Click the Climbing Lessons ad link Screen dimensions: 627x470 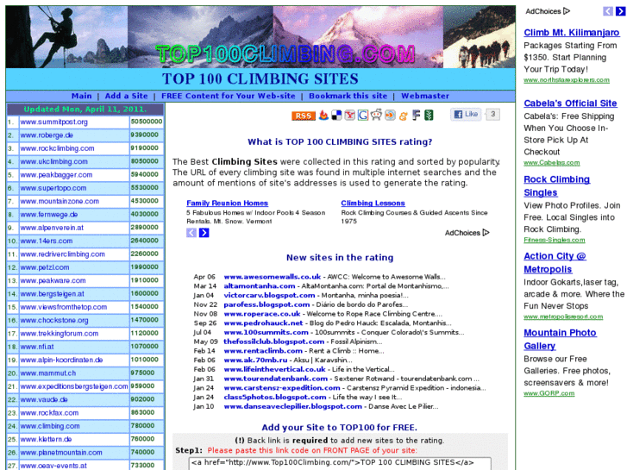click(373, 204)
